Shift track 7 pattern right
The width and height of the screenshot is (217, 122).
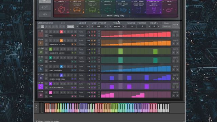coord(177,87)
